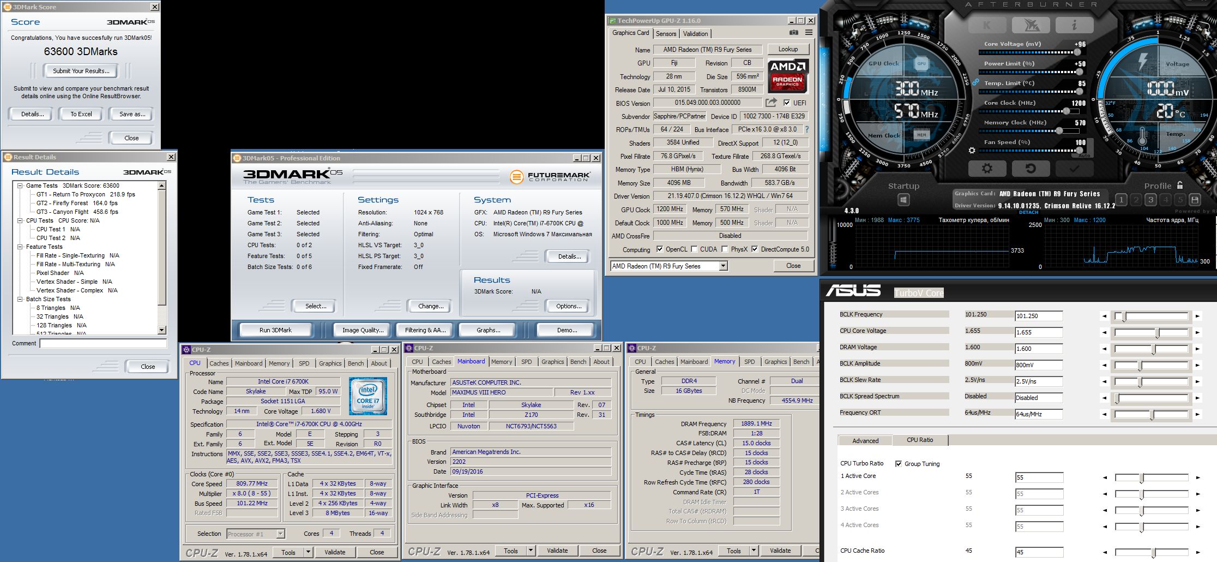Image resolution: width=1217 pixels, height=562 pixels.
Task: Open Processor #1 selection dropdown
Action: pos(280,534)
